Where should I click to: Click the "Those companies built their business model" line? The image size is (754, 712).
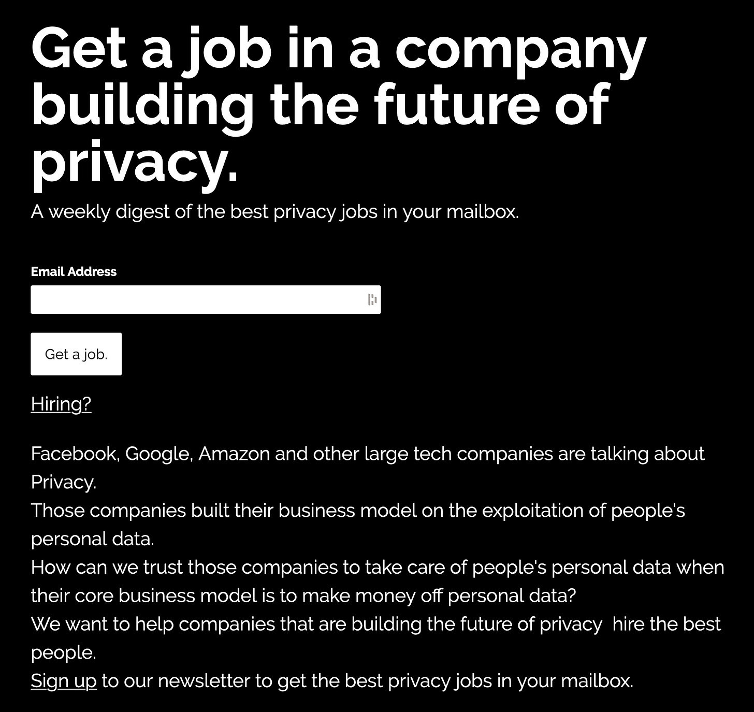(x=358, y=511)
